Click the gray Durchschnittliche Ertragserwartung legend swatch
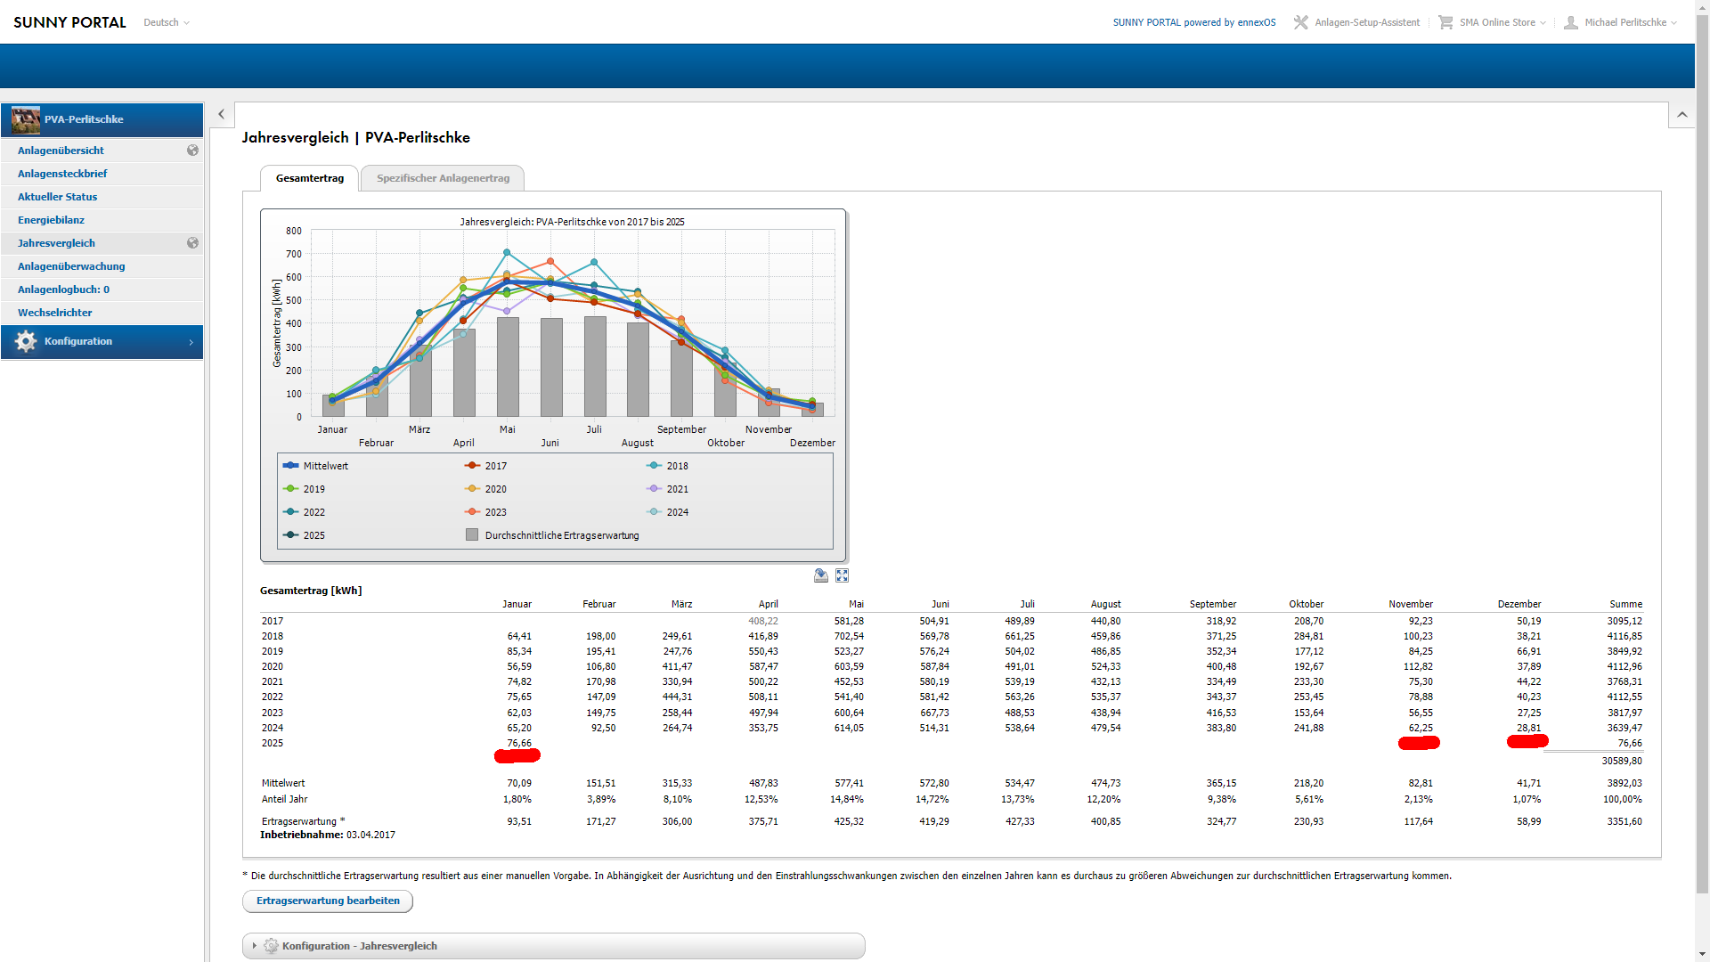This screenshot has height=962, width=1710. [x=472, y=535]
